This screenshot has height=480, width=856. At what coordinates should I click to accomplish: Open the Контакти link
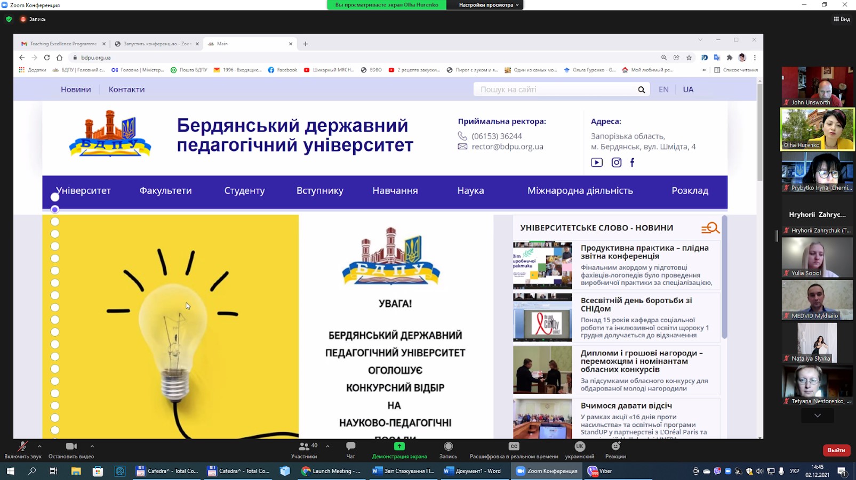126,90
